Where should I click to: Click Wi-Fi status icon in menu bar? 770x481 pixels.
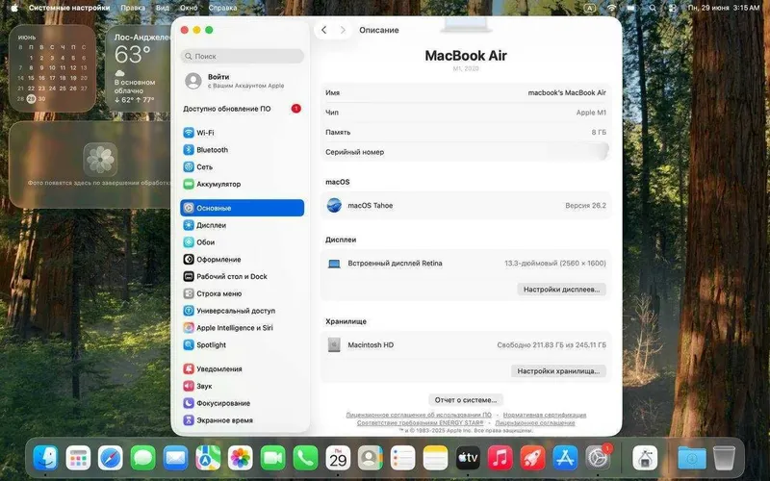(x=611, y=8)
